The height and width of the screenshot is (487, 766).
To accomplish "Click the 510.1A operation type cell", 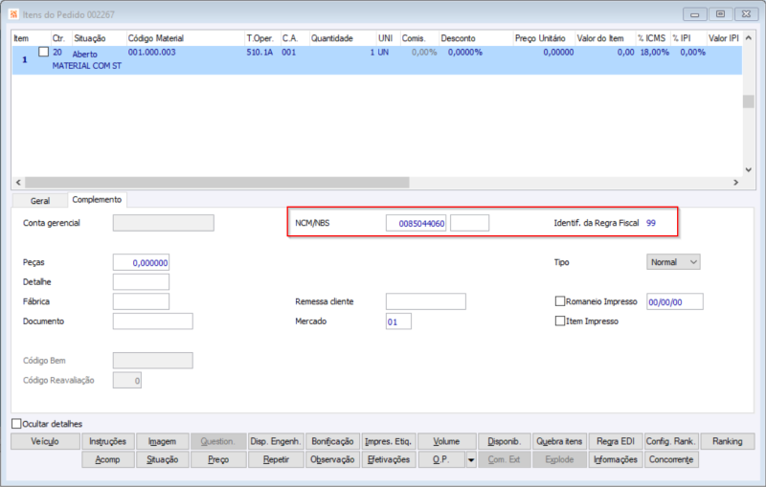I will [259, 52].
